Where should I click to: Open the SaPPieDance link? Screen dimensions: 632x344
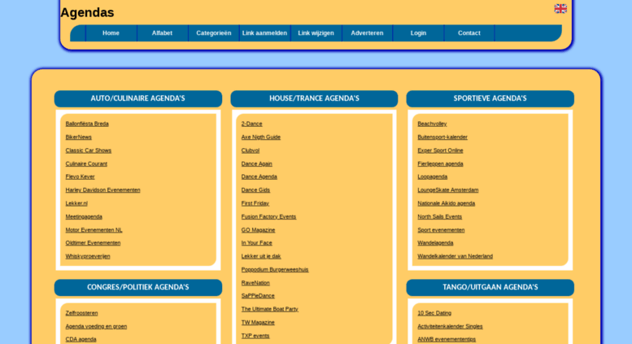tap(258, 295)
